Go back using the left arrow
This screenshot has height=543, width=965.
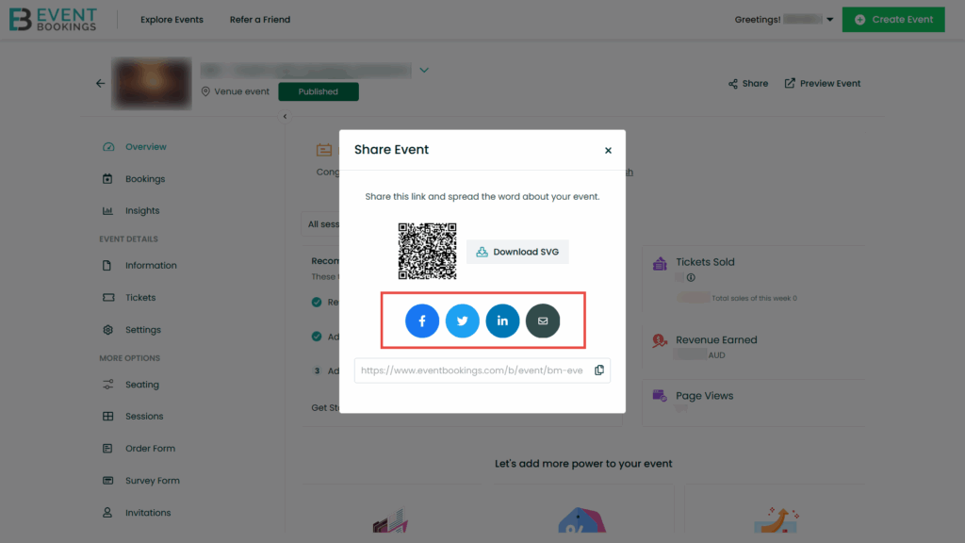click(x=100, y=83)
